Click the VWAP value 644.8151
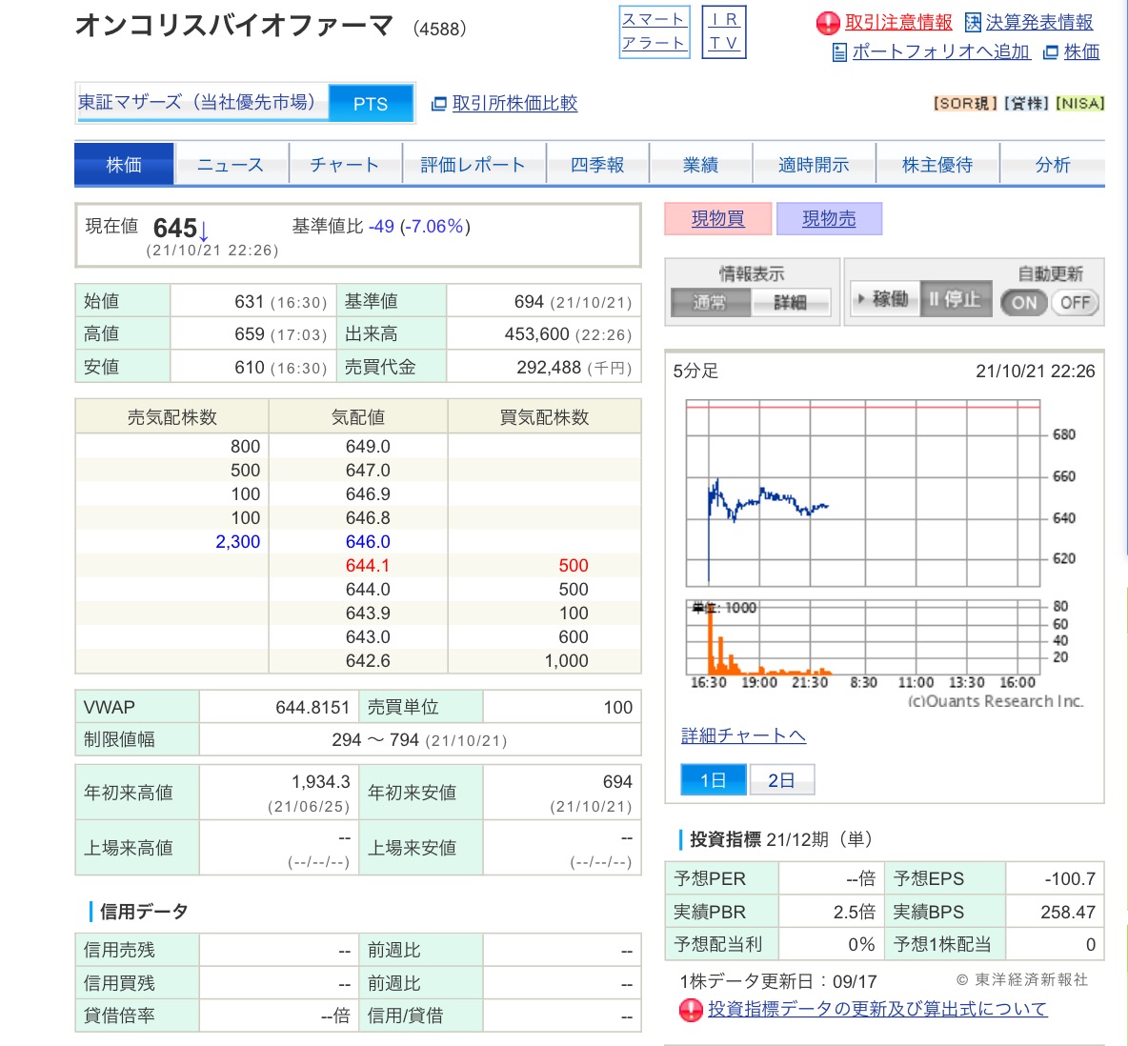Viewport: 1128px width, 1046px height. click(x=312, y=707)
